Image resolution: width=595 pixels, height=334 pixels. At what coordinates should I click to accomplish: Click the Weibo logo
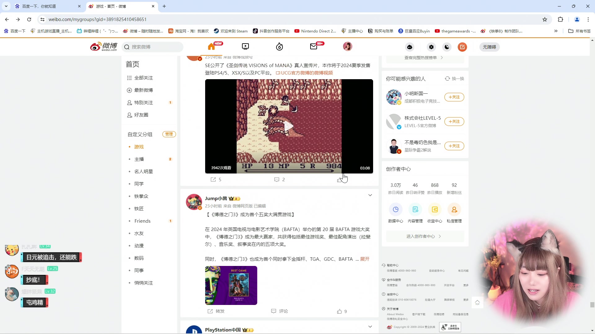[104, 47]
